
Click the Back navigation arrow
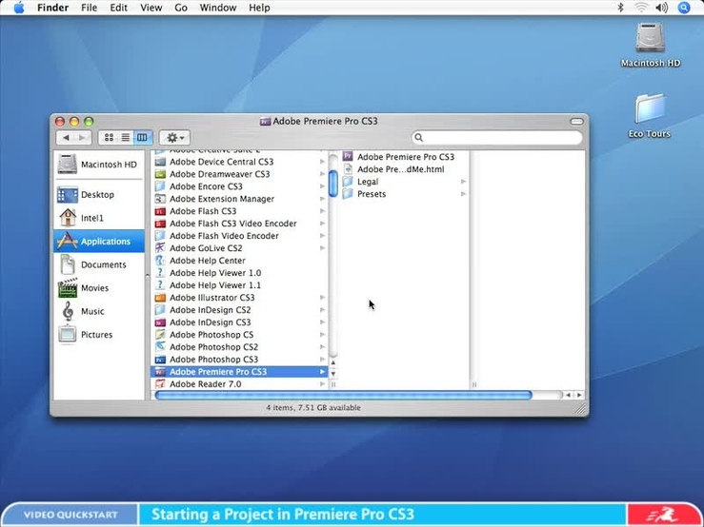pos(66,138)
